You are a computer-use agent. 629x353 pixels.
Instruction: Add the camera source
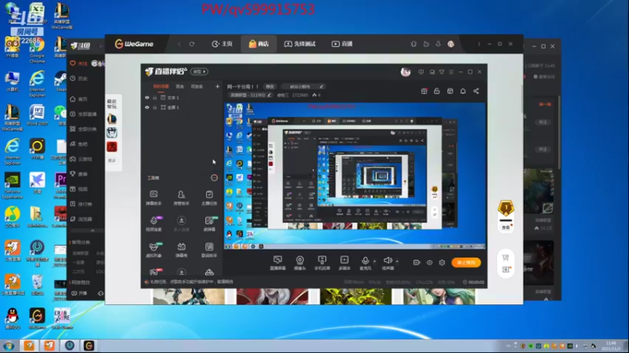coord(300,263)
